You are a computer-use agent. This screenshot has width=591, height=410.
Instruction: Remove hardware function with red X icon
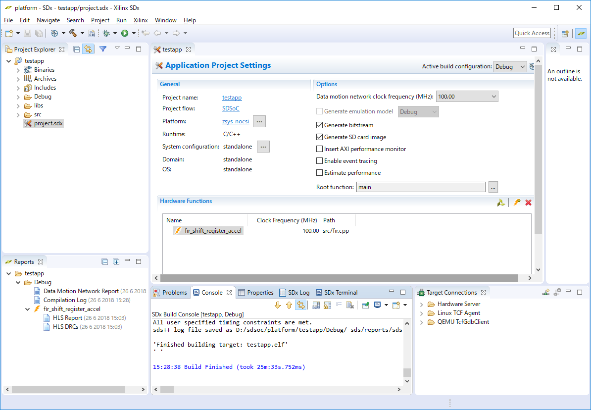click(528, 203)
